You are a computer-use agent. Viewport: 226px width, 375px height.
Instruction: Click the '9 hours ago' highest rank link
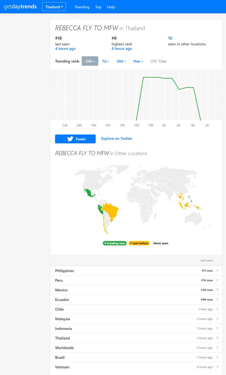122,49
